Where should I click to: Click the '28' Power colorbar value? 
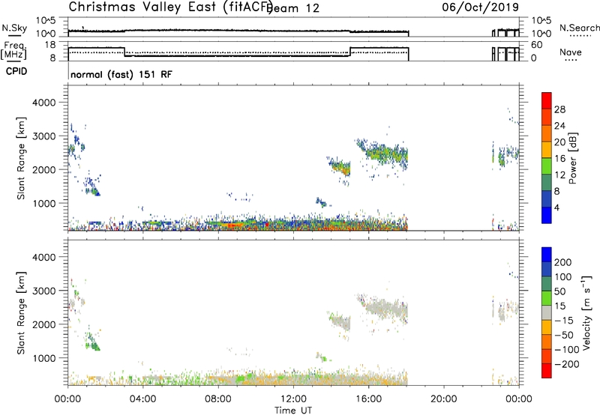coord(559,109)
